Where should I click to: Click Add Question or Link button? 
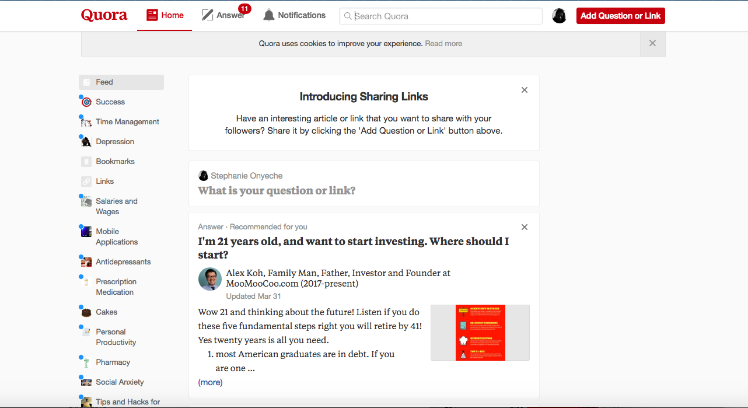(x=621, y=16)
